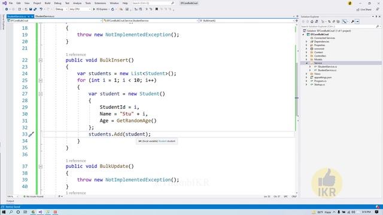383x215 pixels.
Task: Expand the Properties node
Action: [306, 45]
